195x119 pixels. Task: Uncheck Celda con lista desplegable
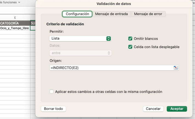pos(131,47)
